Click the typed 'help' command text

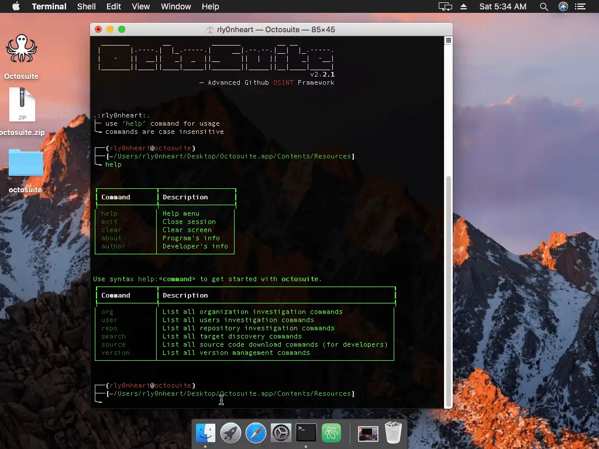pos(113,164)
